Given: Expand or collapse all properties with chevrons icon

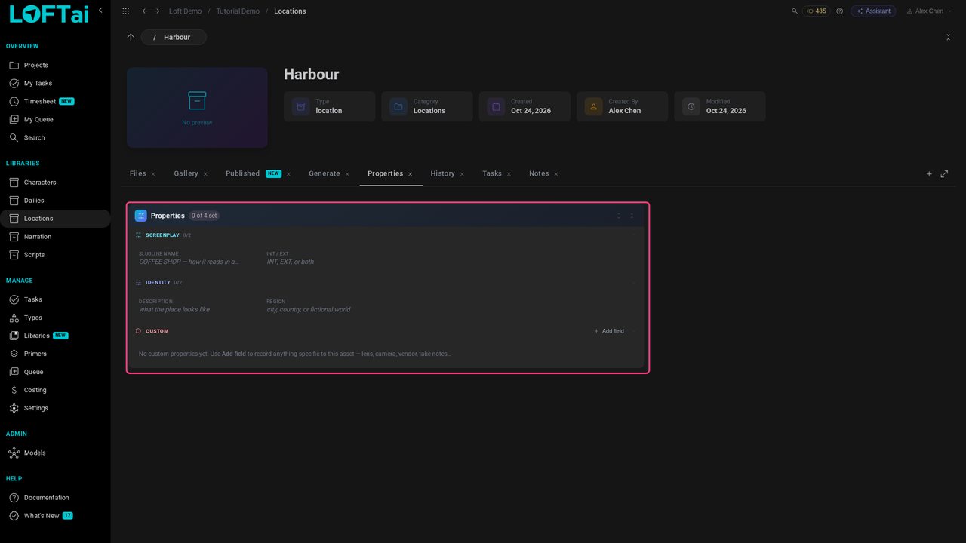Looking at the screenshot, I should coord(619,216).
